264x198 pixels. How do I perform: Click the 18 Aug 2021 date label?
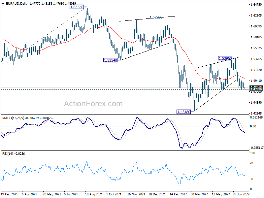[x=94, y=194]
